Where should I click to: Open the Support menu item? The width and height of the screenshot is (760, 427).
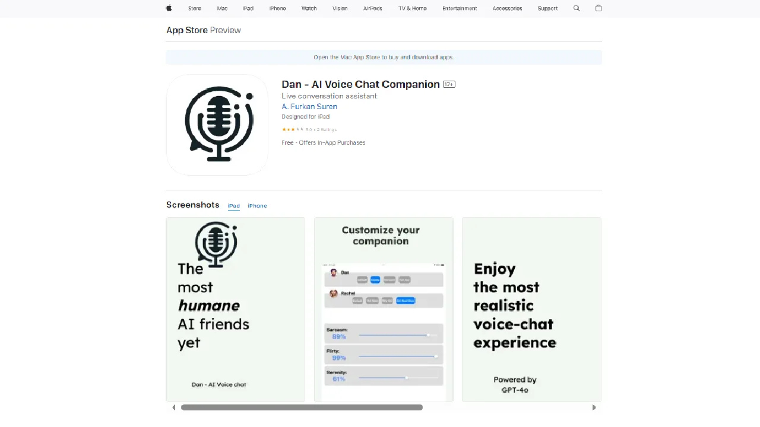(547, 8)
